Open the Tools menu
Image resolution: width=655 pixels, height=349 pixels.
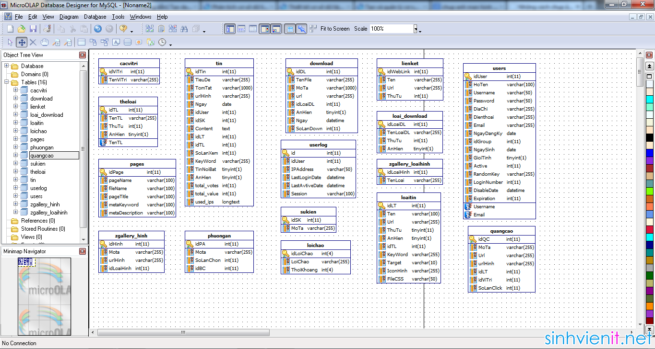(118, 17)
